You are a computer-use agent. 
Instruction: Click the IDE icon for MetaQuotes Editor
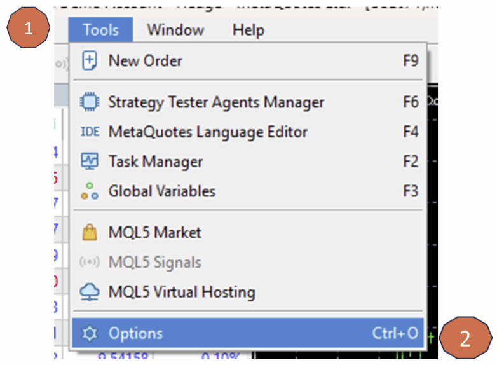[x=90, y=132]
